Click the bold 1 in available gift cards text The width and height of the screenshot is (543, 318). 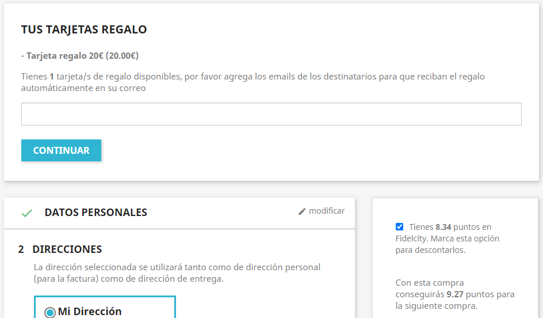point(52,77)
